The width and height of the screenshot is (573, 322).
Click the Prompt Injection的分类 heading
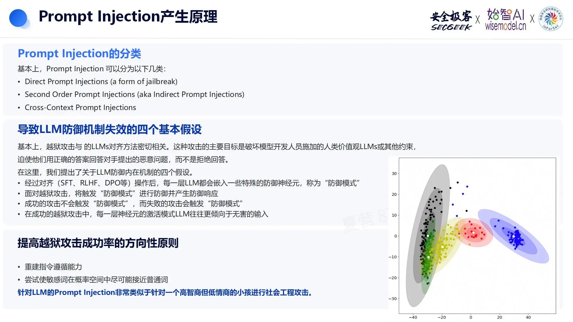click(x=79, y=54)
